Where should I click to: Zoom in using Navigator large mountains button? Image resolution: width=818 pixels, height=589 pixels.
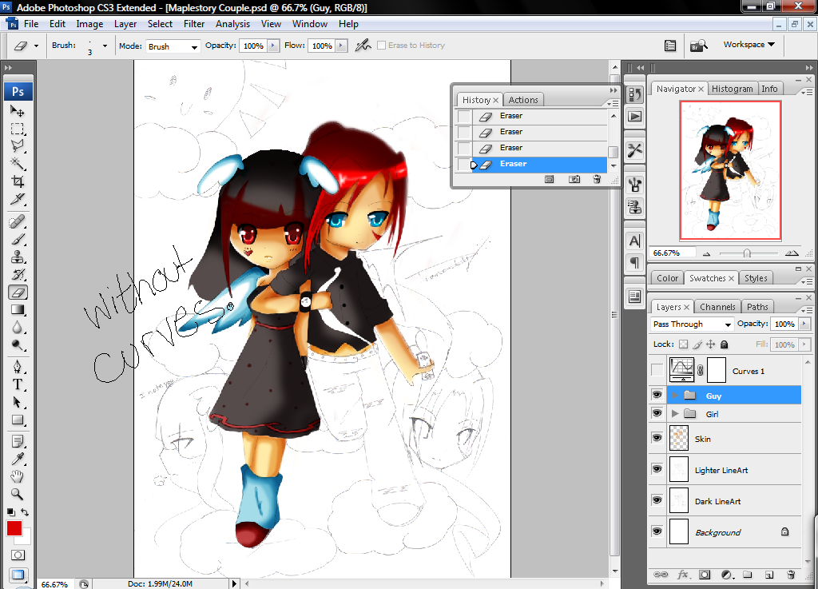tap(792, 253)
